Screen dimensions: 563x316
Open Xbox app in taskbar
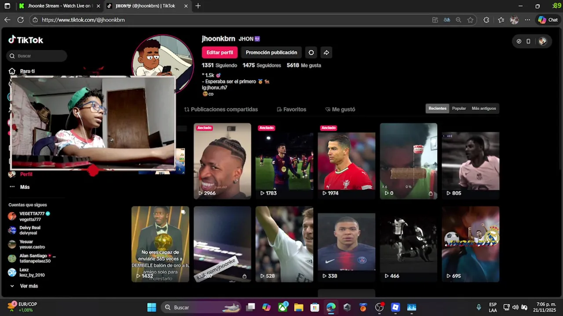(283, 307)
